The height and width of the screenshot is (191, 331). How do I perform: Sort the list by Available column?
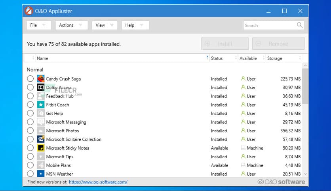(x=252, y=58)
